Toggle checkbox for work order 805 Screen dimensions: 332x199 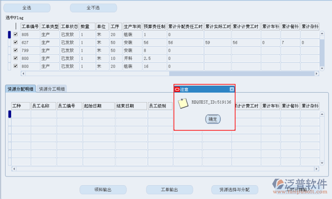(16, 35)
